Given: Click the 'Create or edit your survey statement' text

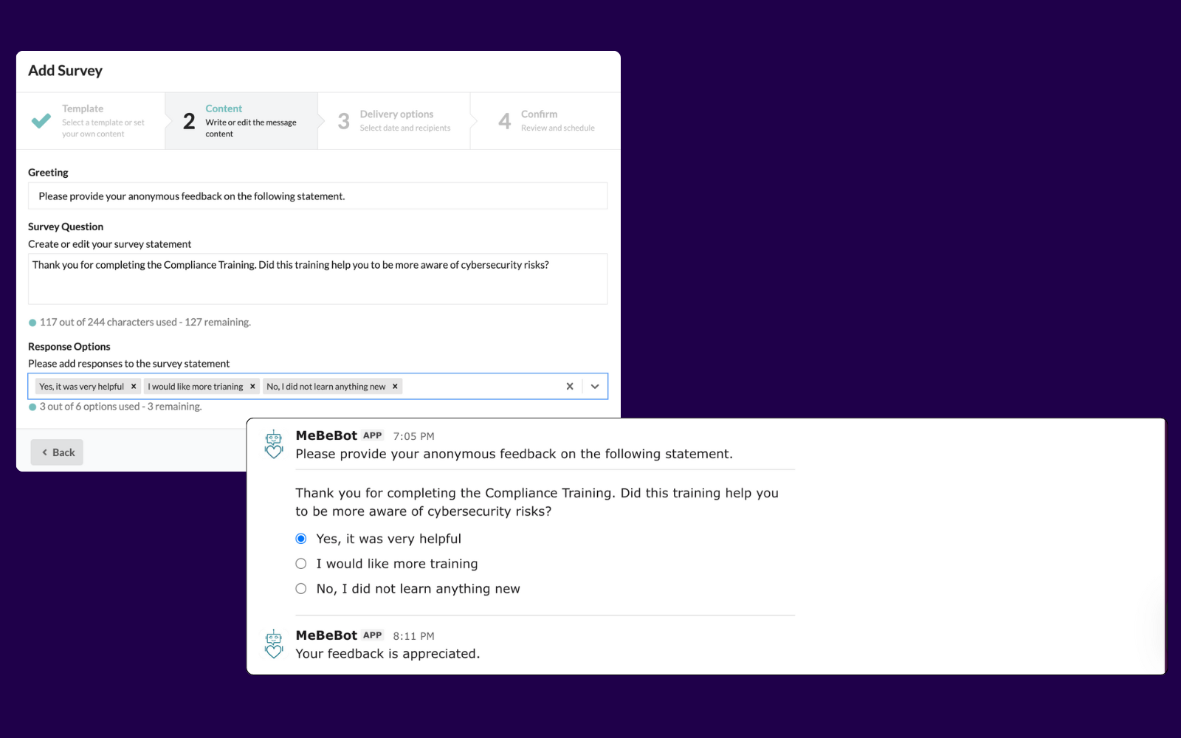Looking at the screenshot, I should tap(110, 244).
